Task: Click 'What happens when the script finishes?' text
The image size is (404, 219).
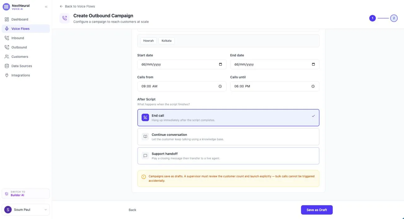Action: (163, 104)
